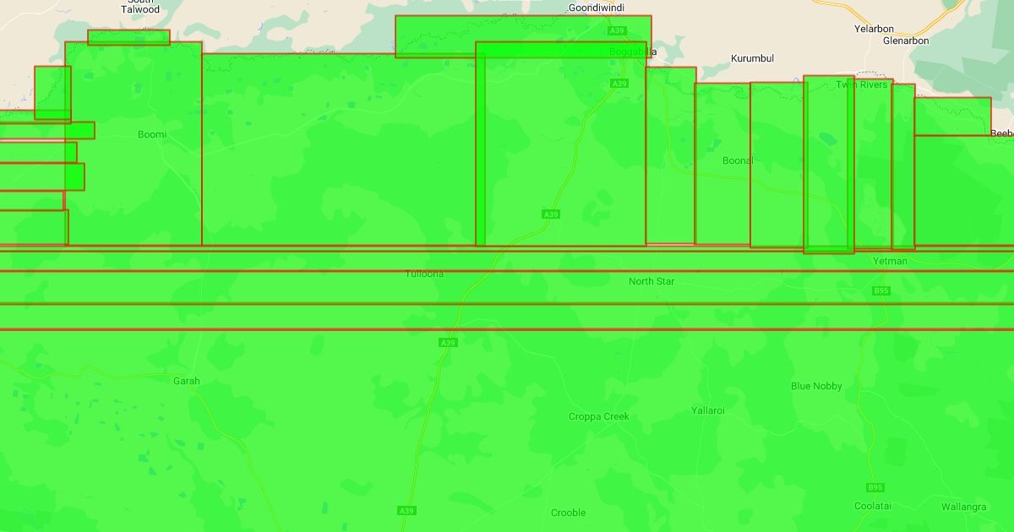This screenshot has height=532, width=1014.
Task: Click the Coolatai place label
Action: point(873,506)
